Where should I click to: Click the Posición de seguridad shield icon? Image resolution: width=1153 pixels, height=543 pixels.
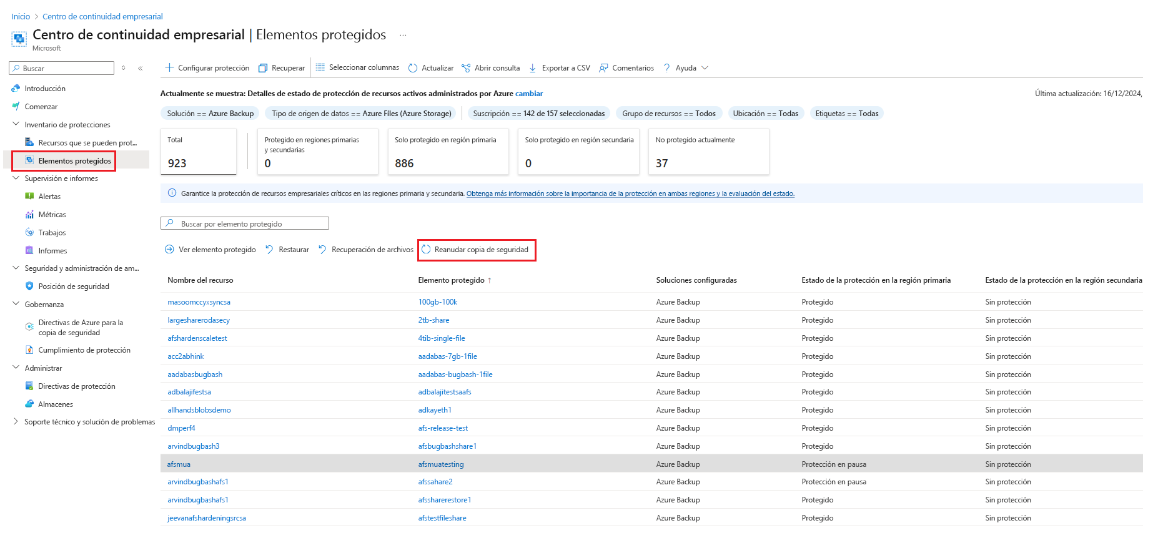point(29,286)
